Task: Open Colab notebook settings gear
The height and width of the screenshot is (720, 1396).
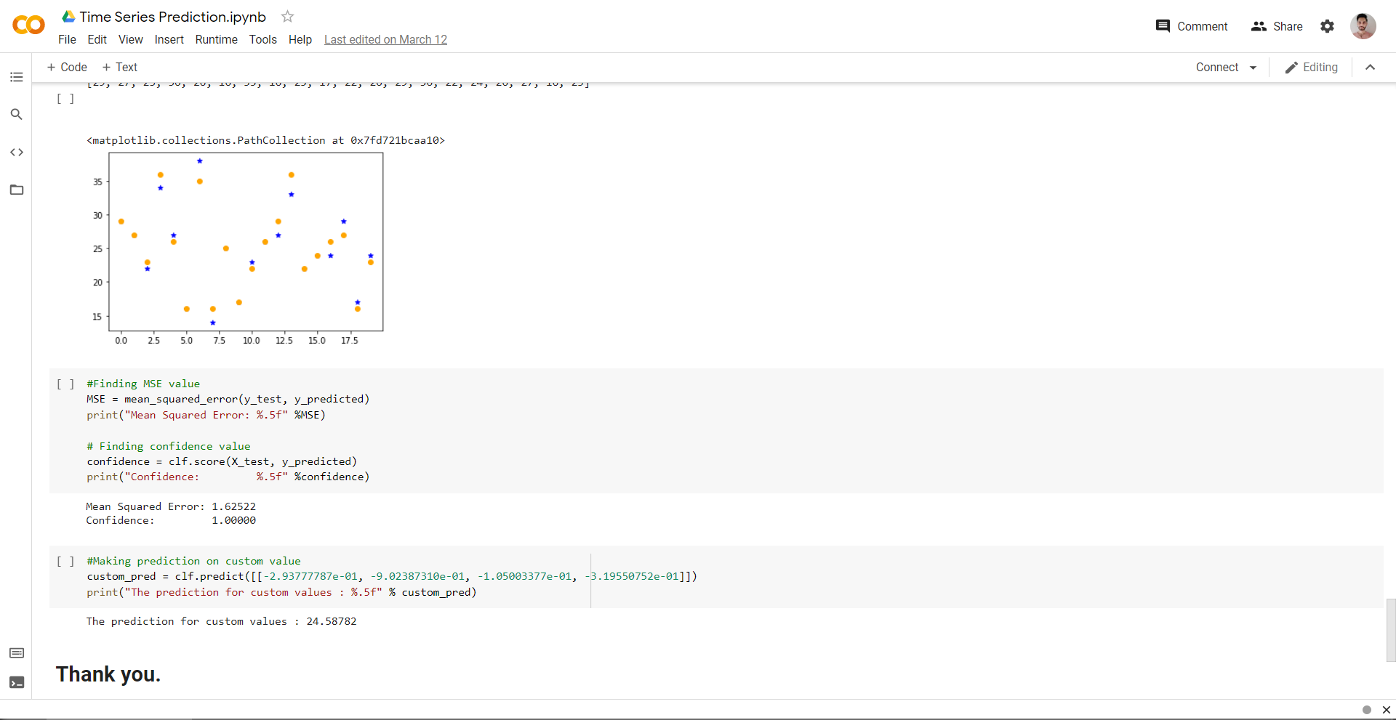Action: click(1327, 26)
